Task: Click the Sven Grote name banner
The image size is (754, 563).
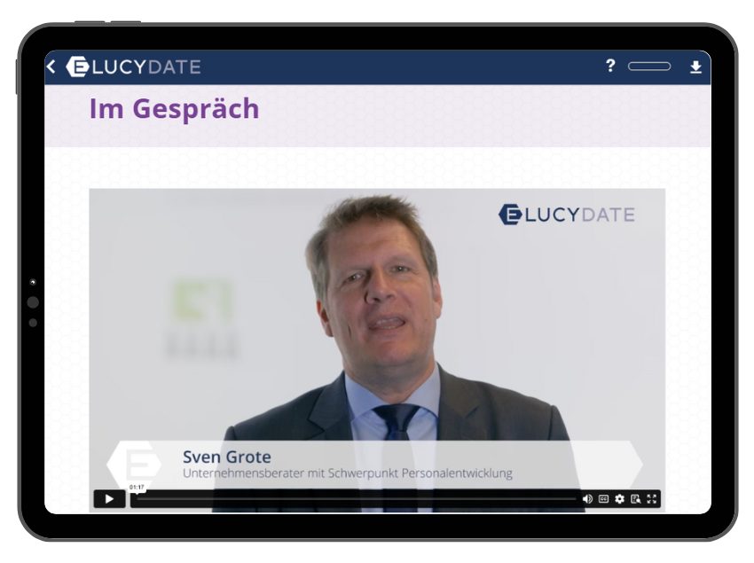Action: pyautogui.click(x=227, y=457)
